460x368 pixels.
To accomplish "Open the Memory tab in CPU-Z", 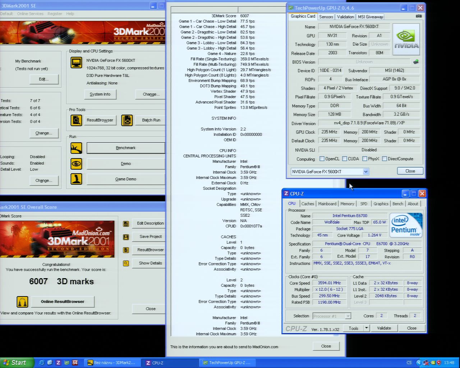I will (347, 204).
